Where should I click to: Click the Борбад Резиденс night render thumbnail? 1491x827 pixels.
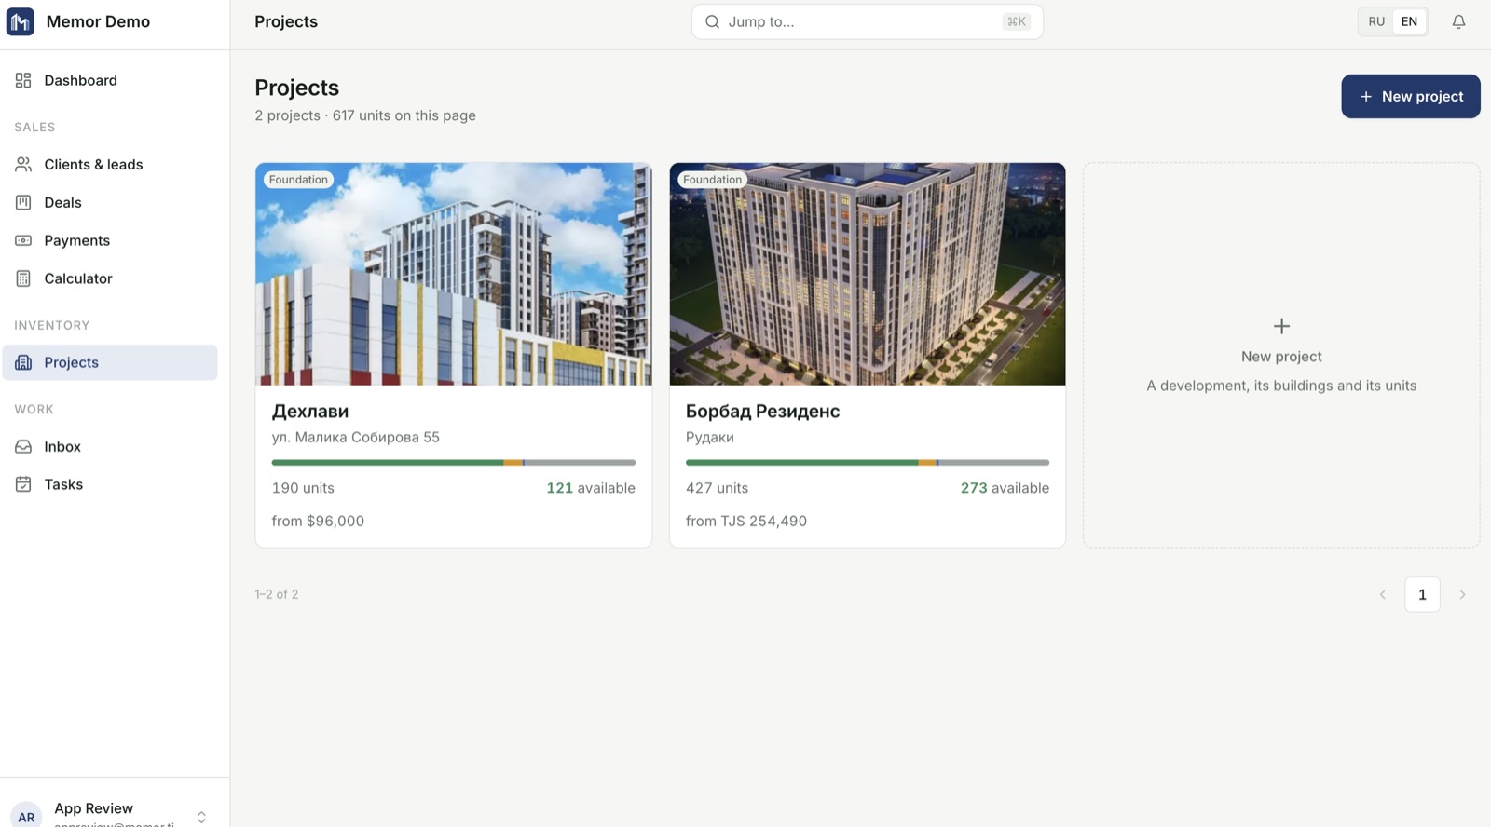tap(867, 274)
